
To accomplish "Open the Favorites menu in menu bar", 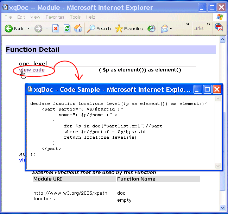I will [55, 17].
